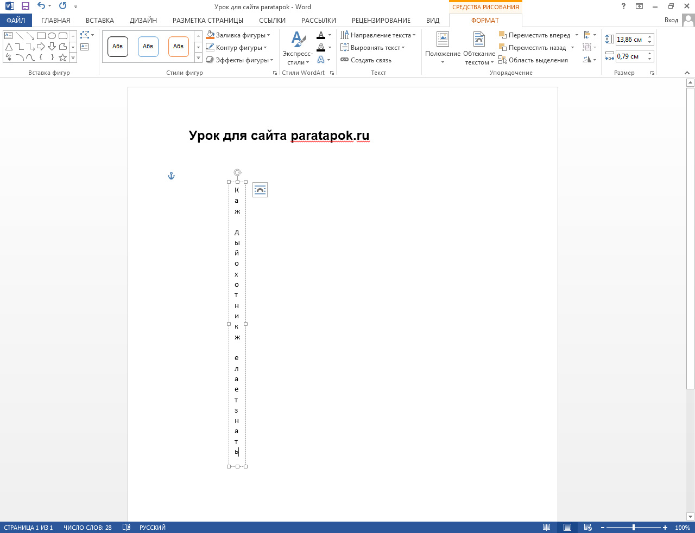Expand shape styles gallery More arrow
695x533 pixels.
click(198, 58)
